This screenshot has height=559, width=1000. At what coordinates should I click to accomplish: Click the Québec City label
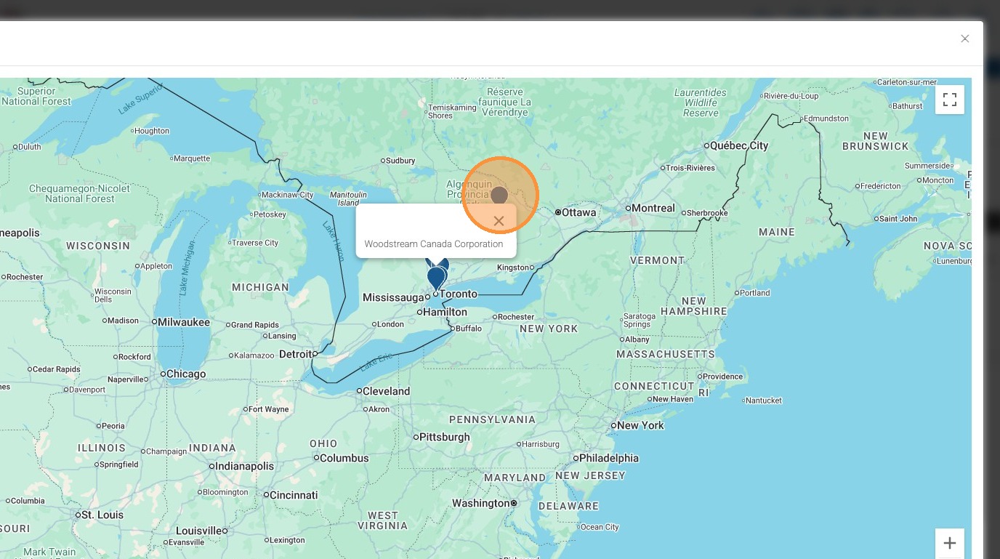click(x=739, y=145)
